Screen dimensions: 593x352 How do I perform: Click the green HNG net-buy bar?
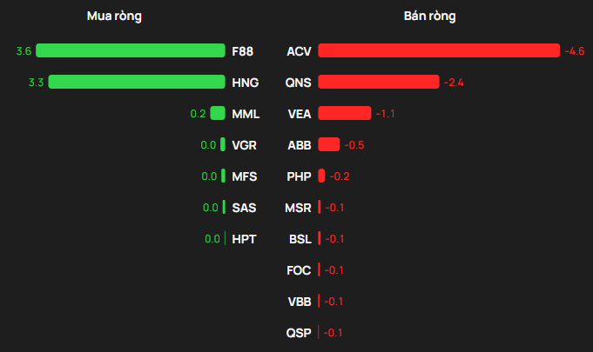coord(137,83)
